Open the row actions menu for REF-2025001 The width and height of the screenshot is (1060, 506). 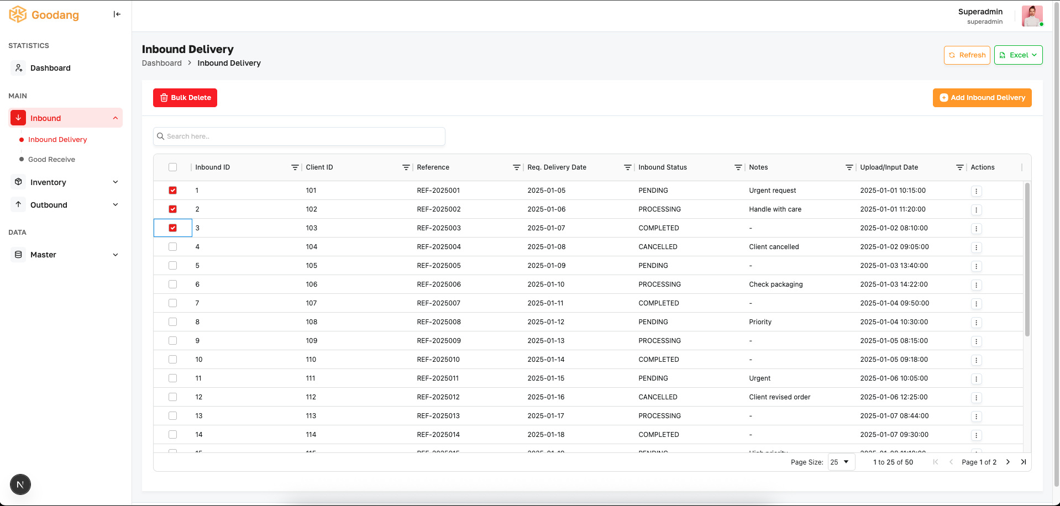coord(976,191)
